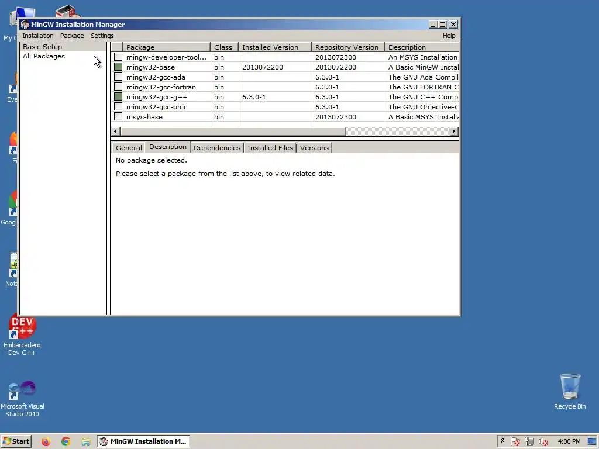This screenshot has height=449, width=599.
Task: Switch to the Description tab
Action: (168, 147)
